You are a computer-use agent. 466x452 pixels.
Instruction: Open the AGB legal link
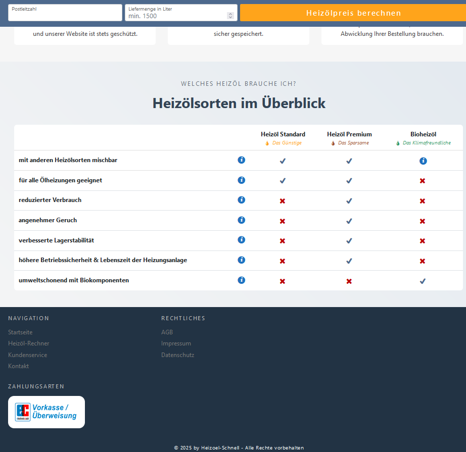tap(167, 332)
